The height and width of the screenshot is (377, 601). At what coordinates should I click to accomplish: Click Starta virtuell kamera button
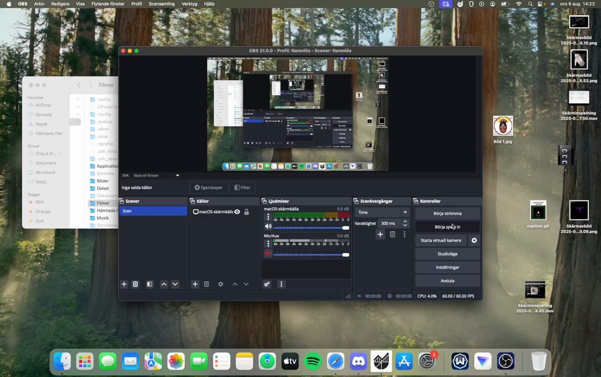click(x=441, y=240)
